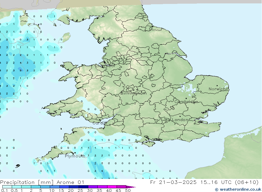
Task: Click the legend scale label '10'
Action: pos(52,190)
